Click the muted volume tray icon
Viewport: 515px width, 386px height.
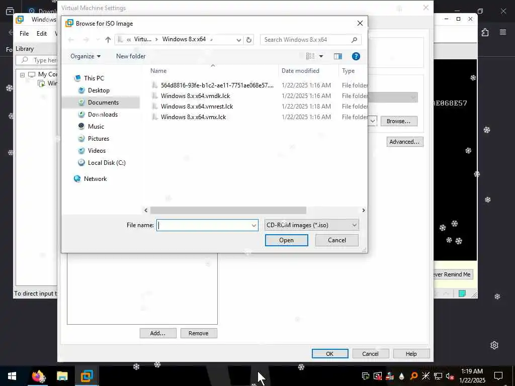pos(450,376)
